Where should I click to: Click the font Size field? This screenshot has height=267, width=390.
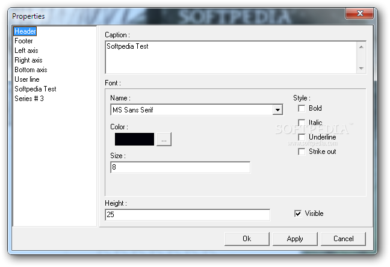coord(181,167)
